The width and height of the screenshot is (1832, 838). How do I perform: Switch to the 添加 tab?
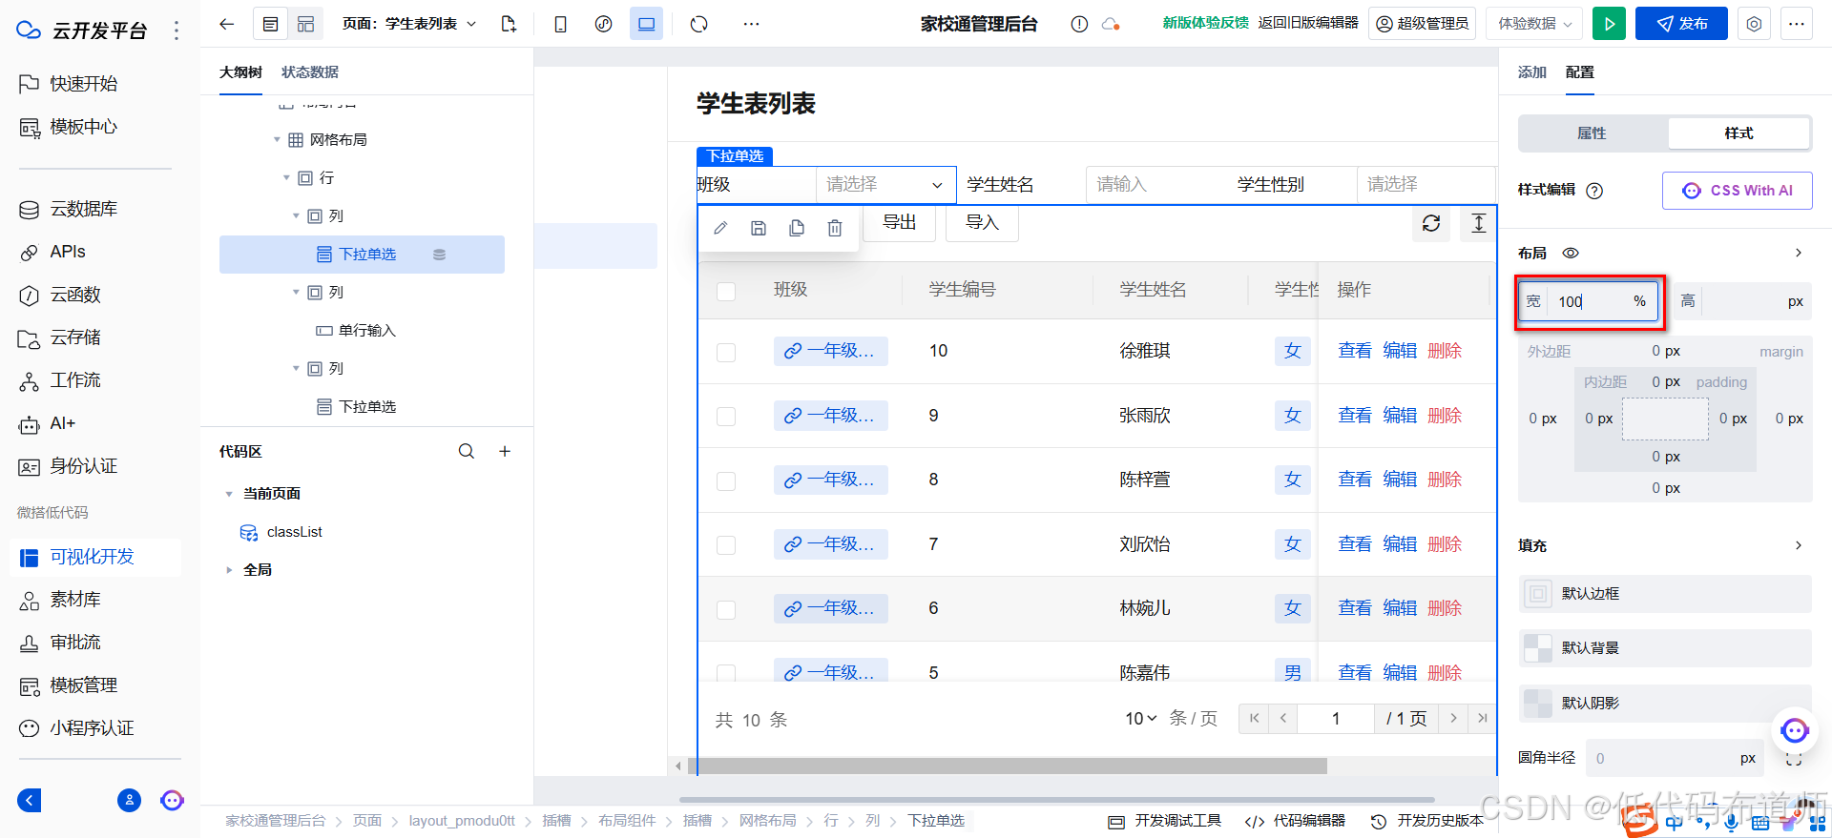1531,72
